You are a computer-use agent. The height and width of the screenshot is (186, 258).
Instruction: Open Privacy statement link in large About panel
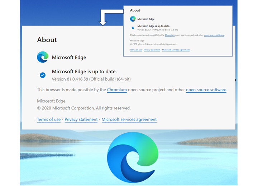tap(81, 119)
